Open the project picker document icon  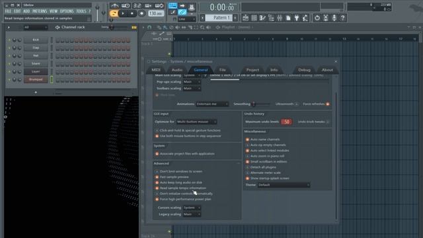(x=288, y=18)
